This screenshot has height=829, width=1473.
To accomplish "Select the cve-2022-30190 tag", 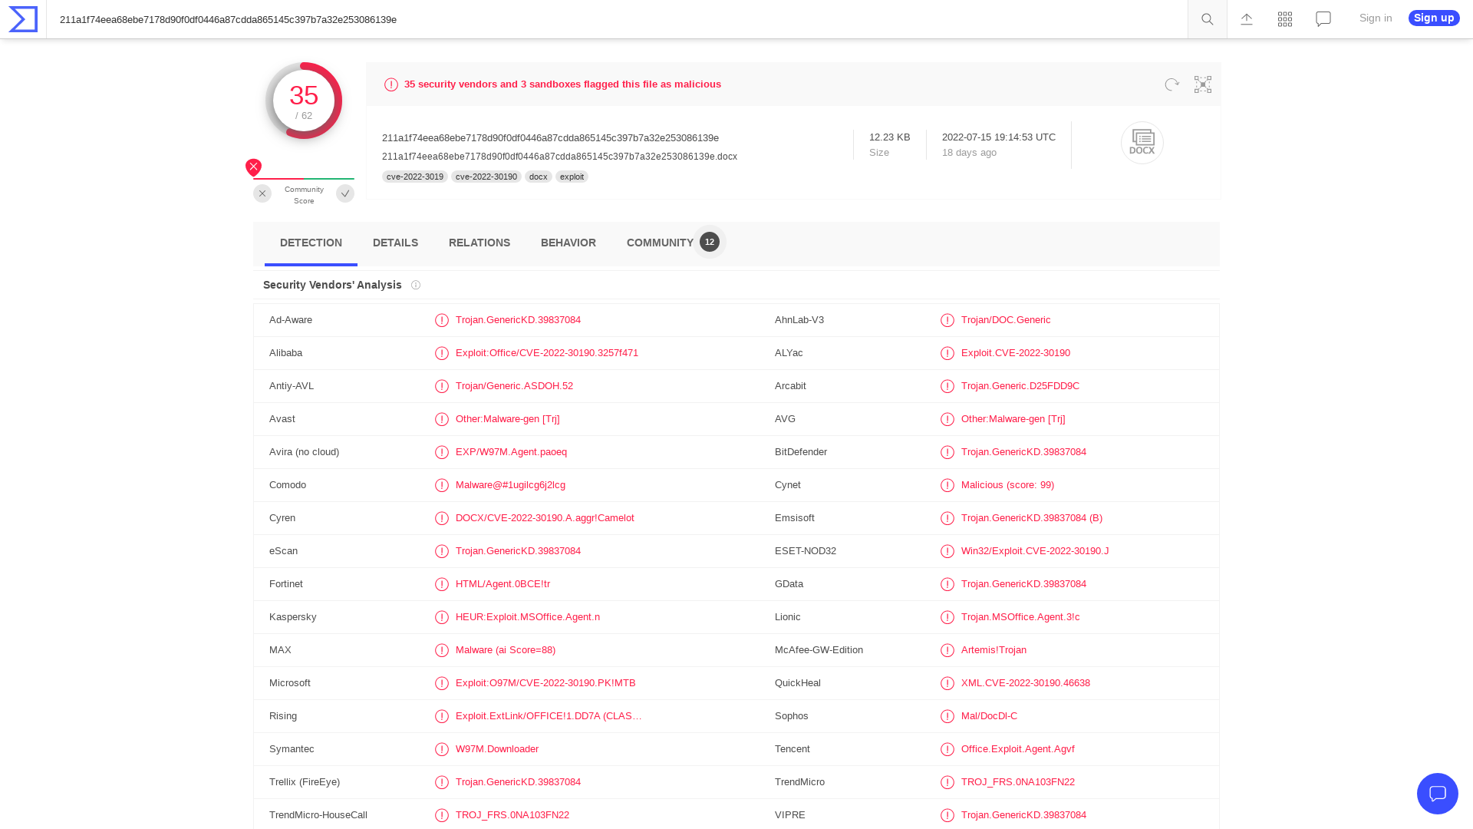I will (486, 177).
